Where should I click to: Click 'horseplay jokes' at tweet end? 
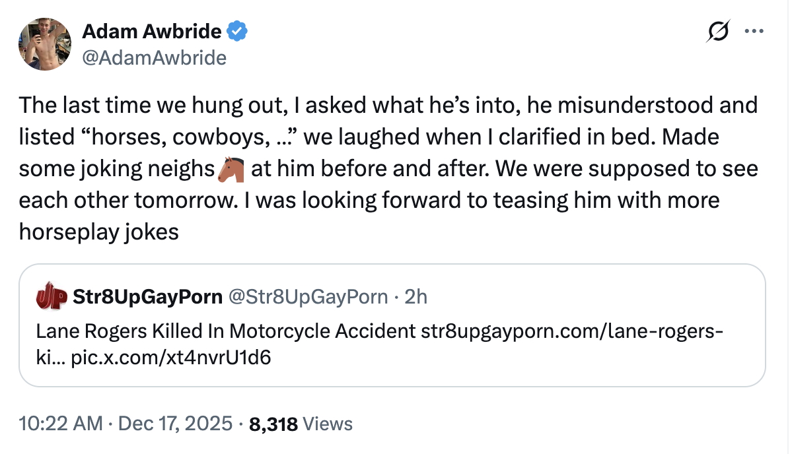(99, 232)
